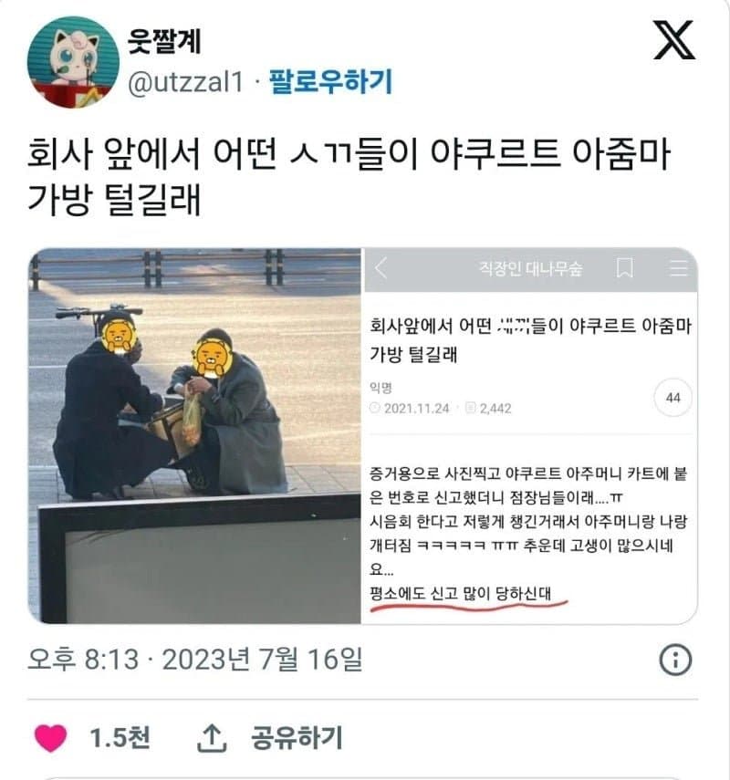The image size is (730, 780).
Task: Click the underlined 평소에도 신고 많이 당하신대 line
Action: (460, 594)
